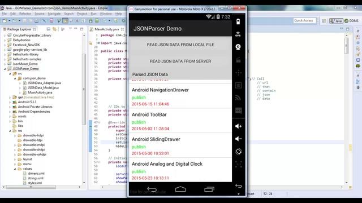Screen dimensions: 362x203
Task: Collapse the src folder
Action: tap(10, 74)
